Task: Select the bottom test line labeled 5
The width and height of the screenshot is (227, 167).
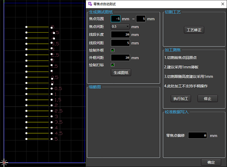Action: tap(39, 139)
